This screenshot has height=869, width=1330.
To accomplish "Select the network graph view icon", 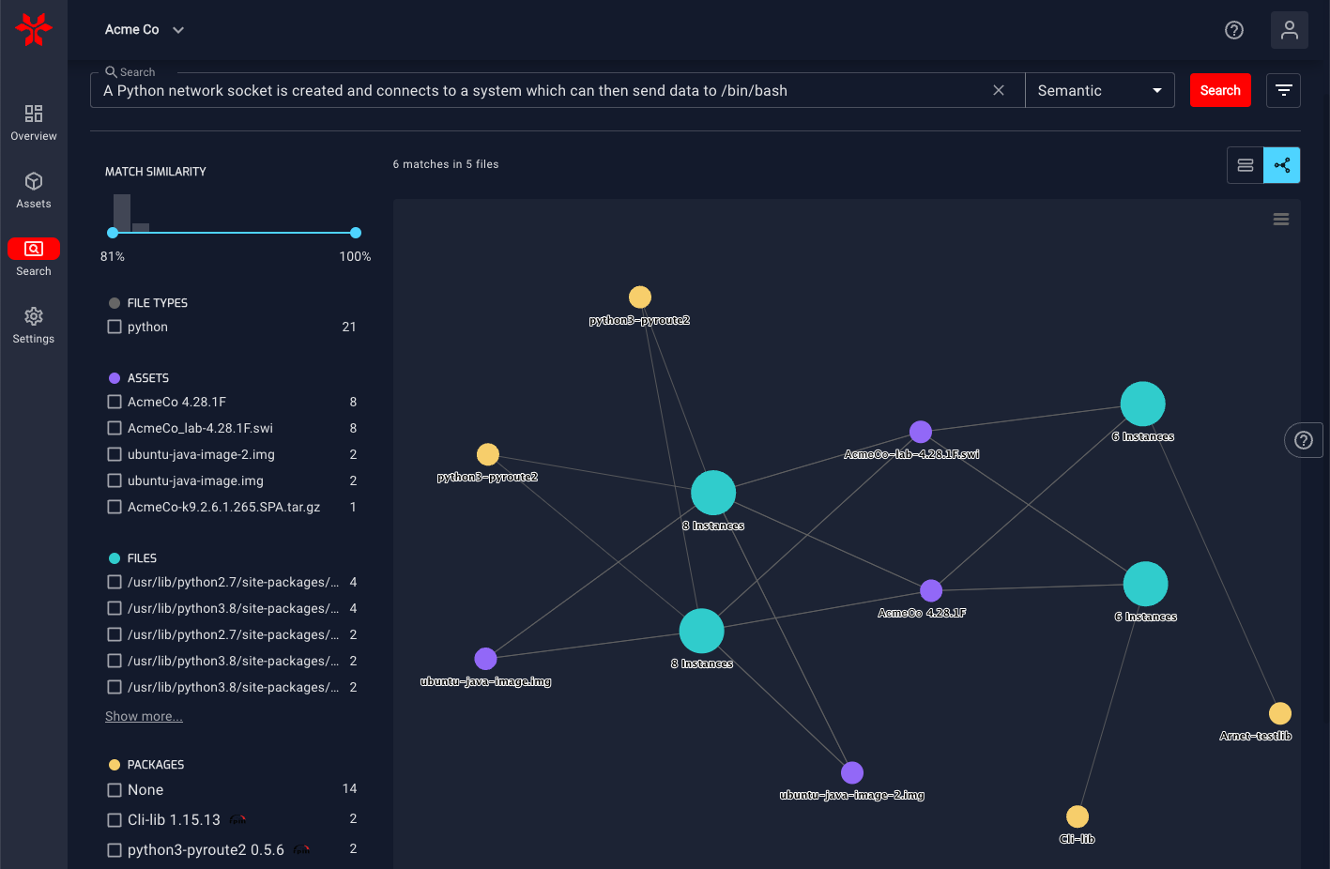I will [1281, 164].
